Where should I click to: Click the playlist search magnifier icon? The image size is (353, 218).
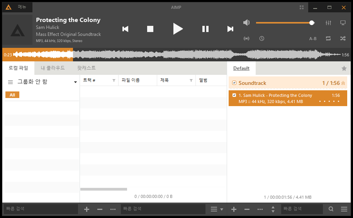click(331, 209)
